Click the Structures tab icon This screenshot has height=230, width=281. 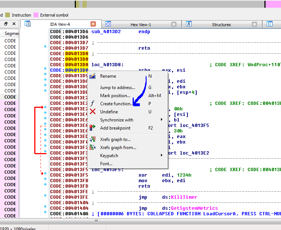pos(189,24)
